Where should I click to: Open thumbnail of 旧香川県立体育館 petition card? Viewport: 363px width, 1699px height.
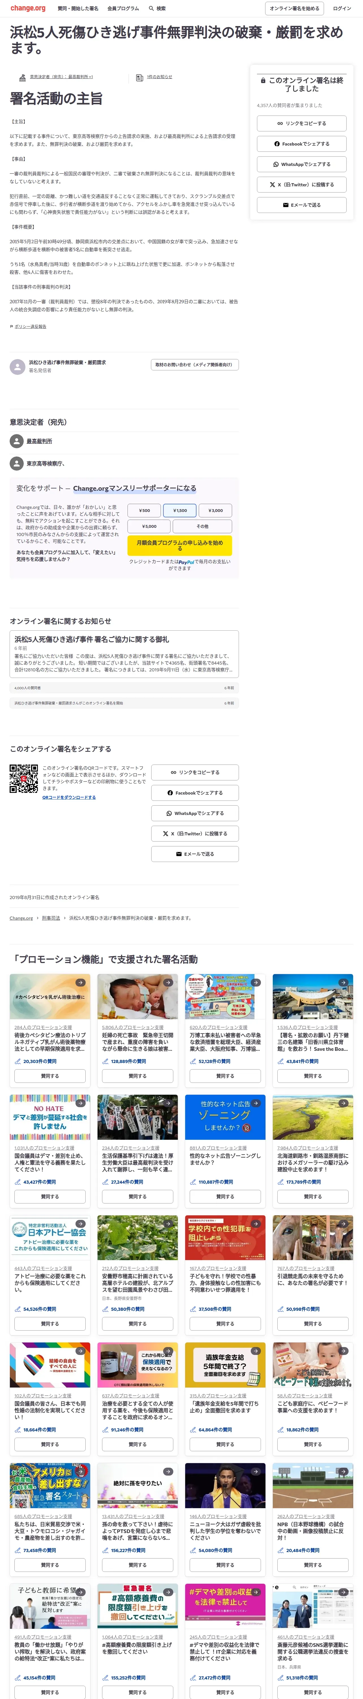[x=313, y=996]
